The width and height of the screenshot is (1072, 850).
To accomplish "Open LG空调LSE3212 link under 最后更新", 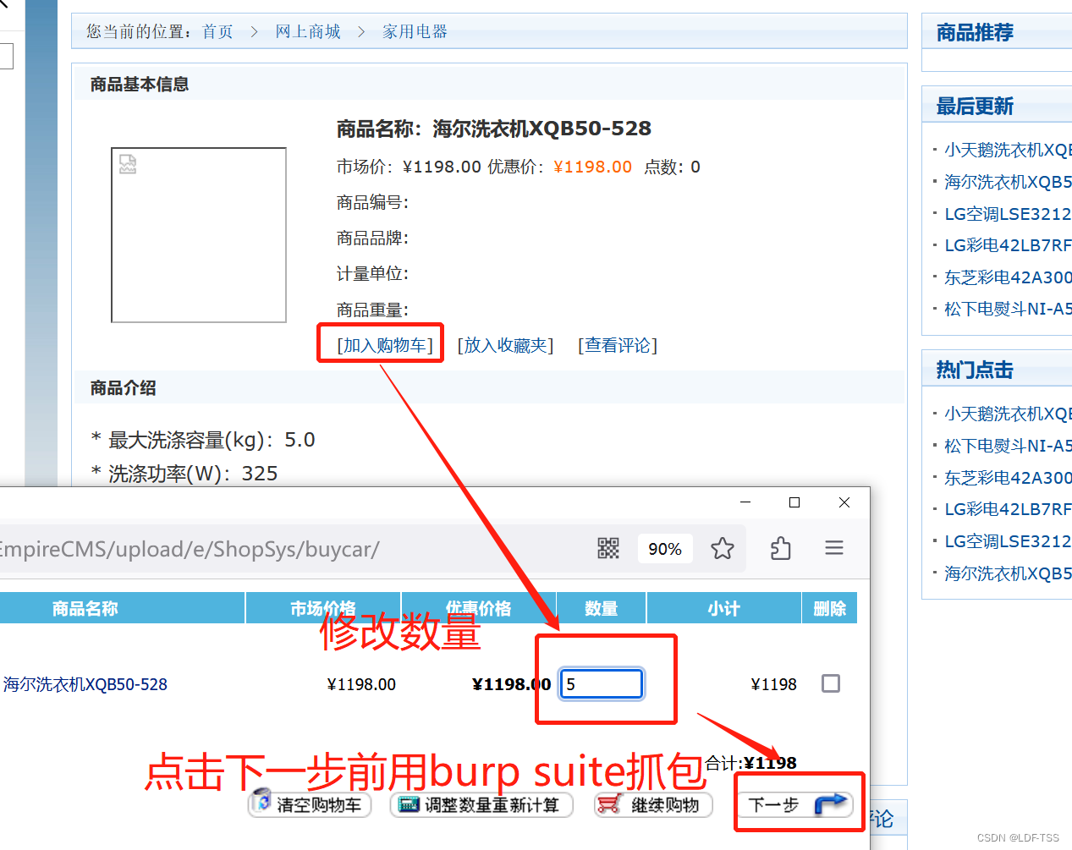I will point(1008,214).
